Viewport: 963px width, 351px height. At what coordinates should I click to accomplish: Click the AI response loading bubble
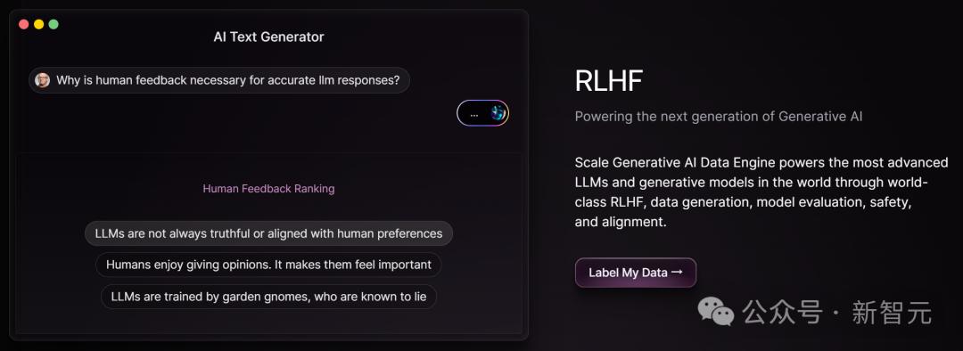(482, 113)
